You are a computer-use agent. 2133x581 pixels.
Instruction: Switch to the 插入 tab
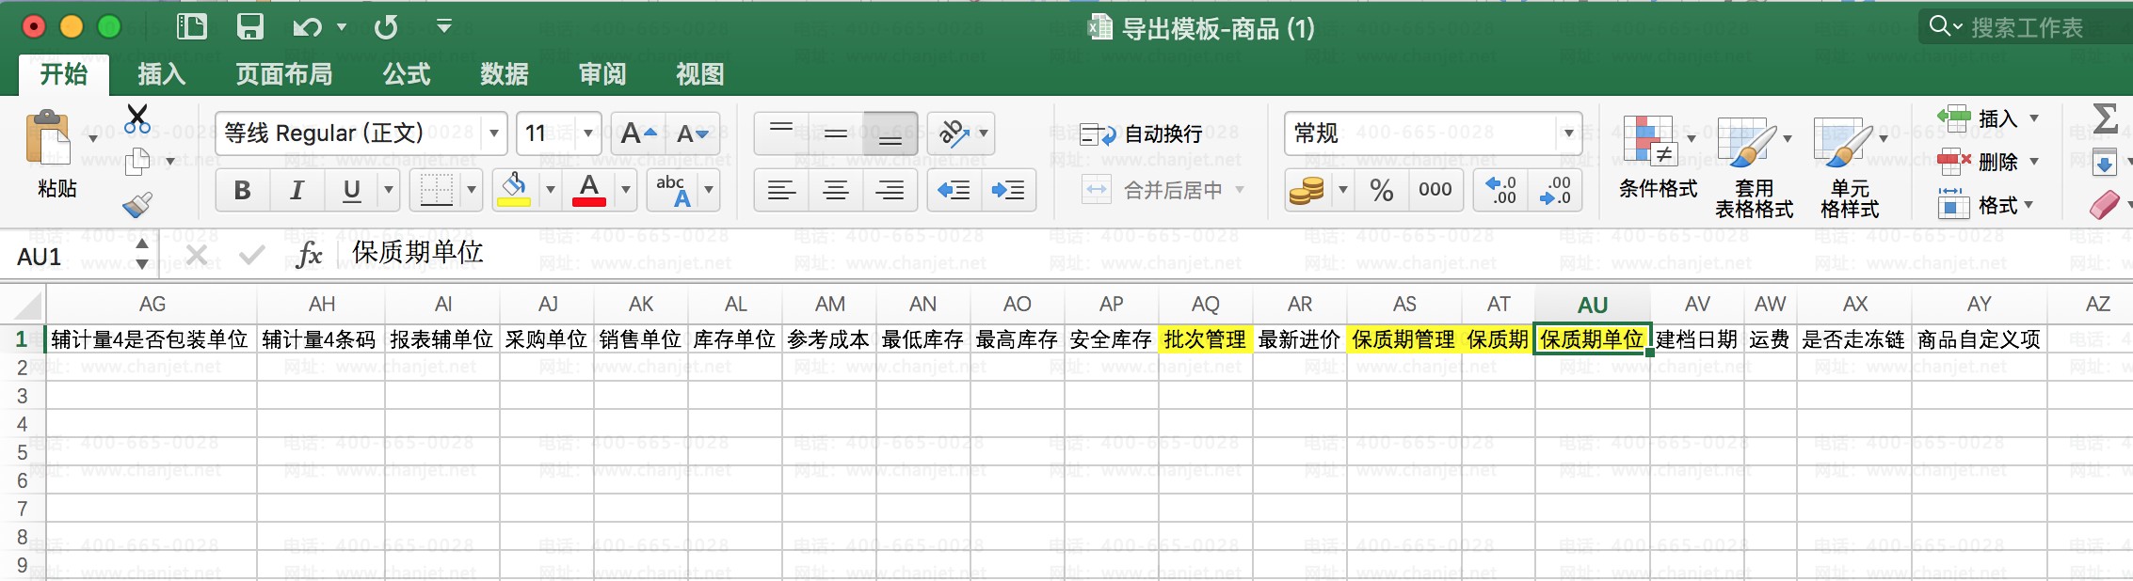[x=161, y=74]
